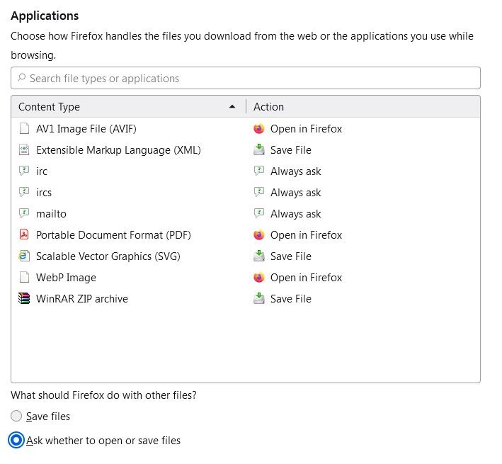Select the ircs content type row

coord(44,193)
